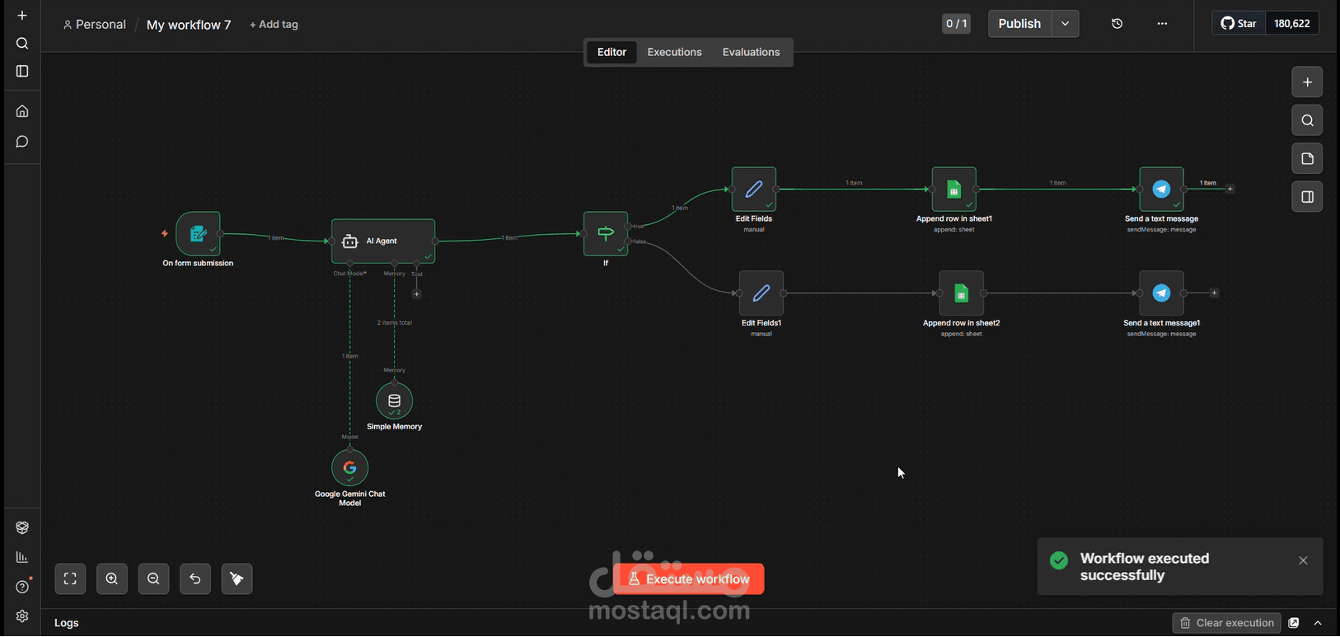Click the tidy up nodes icon
Screen dimensions: 1340x637
pyautogui.click(x=237, y=578)
